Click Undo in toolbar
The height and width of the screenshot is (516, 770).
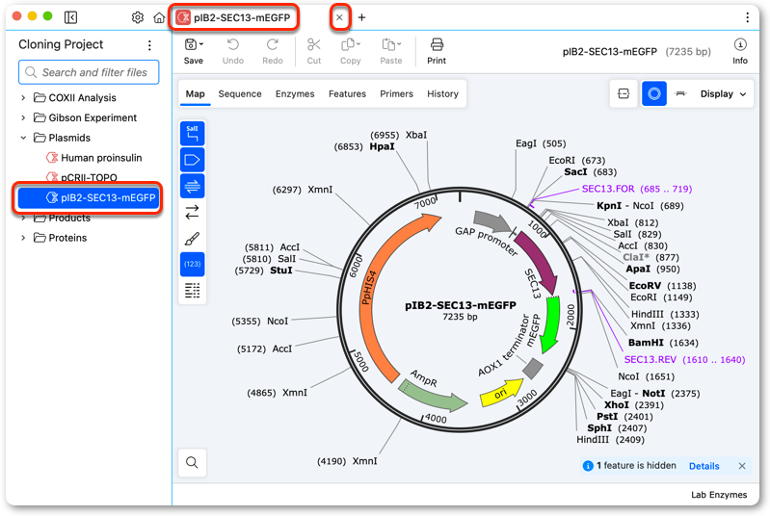233,51
